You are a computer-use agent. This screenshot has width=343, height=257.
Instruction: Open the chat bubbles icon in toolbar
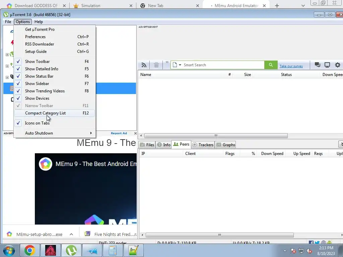coord(318,65)
